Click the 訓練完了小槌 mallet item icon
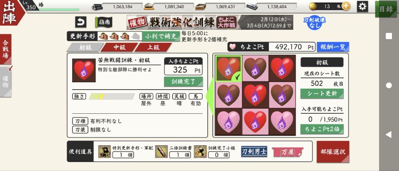This screenshot has height=171, width=399. tap(200, 152)
